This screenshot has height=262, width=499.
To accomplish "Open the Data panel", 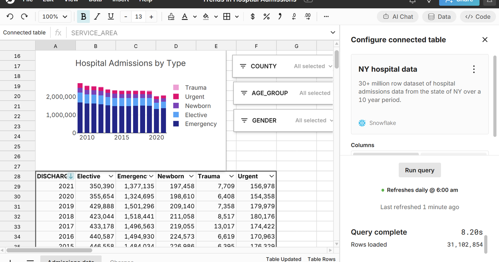I will (x=439, y=17).
